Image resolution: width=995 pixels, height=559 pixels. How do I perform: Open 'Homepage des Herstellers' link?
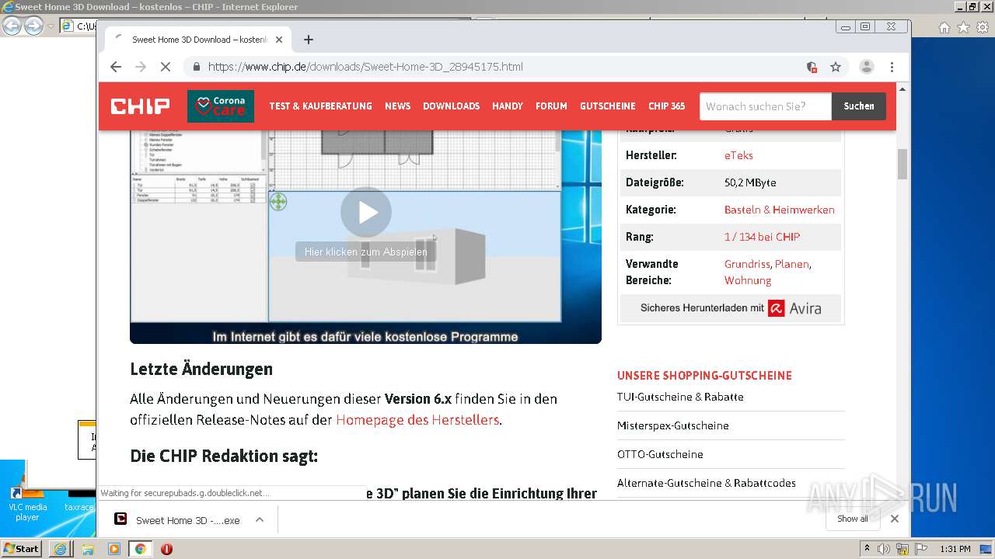(417, 420)
